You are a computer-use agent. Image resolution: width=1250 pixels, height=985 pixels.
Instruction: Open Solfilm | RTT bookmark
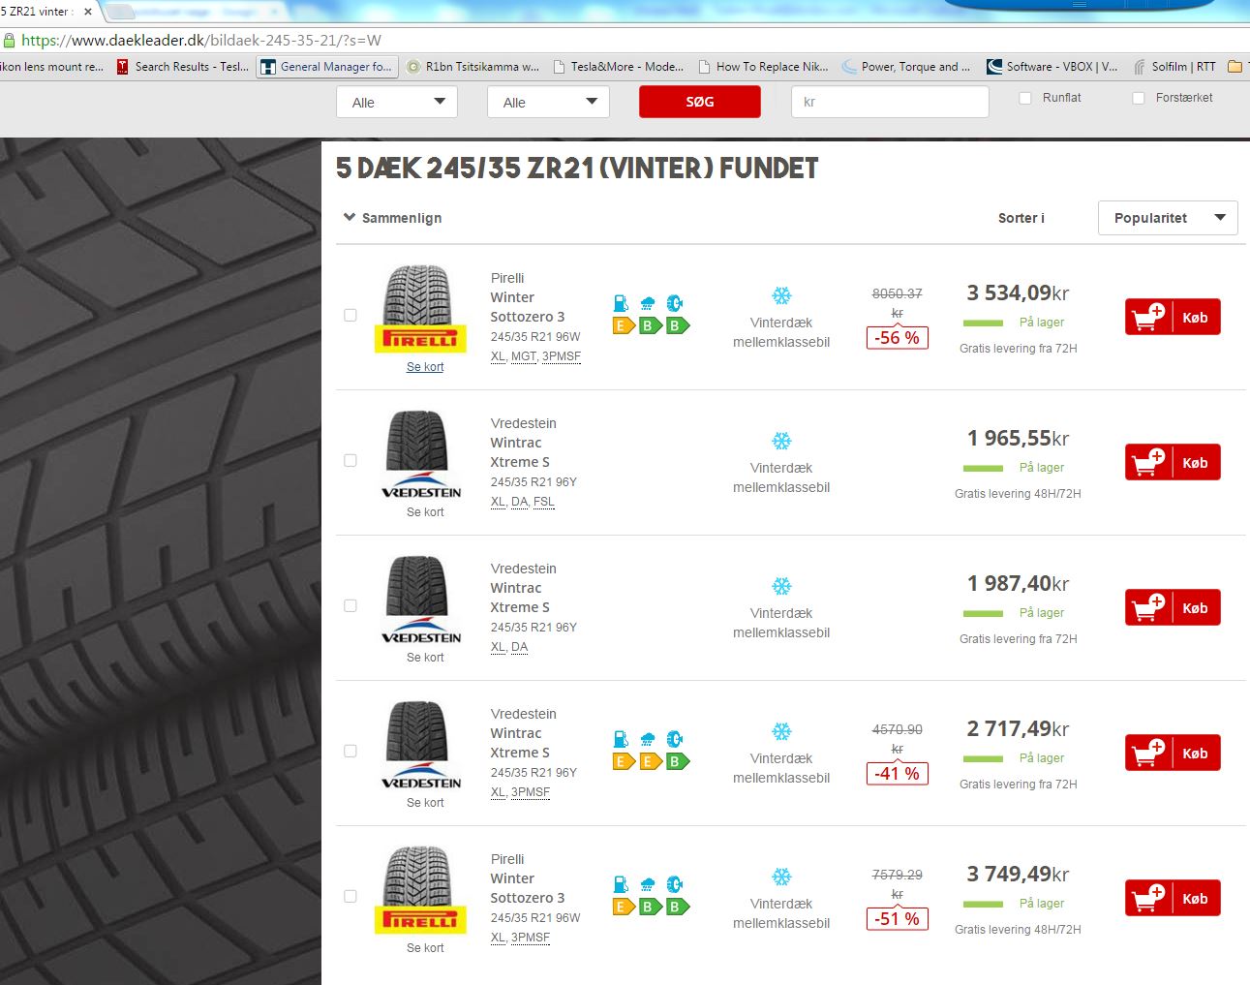coord(1174,67)
